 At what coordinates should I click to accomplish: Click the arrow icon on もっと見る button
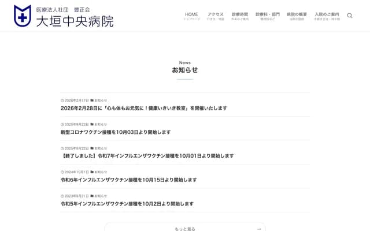259,229
